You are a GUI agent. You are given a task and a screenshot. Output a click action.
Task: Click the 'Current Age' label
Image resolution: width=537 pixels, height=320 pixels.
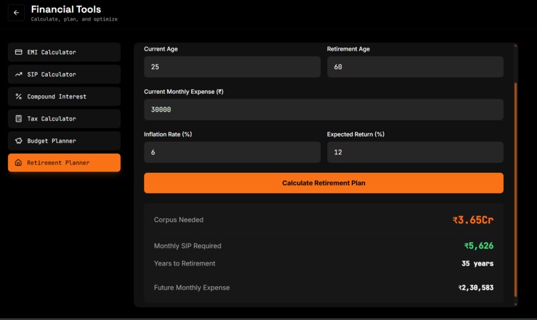click(161, 49)
